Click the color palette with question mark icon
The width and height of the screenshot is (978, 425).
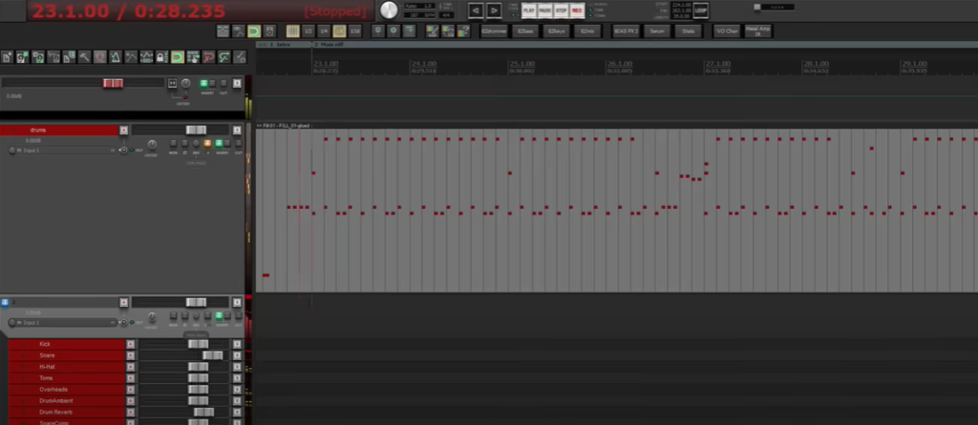[463, 31]
